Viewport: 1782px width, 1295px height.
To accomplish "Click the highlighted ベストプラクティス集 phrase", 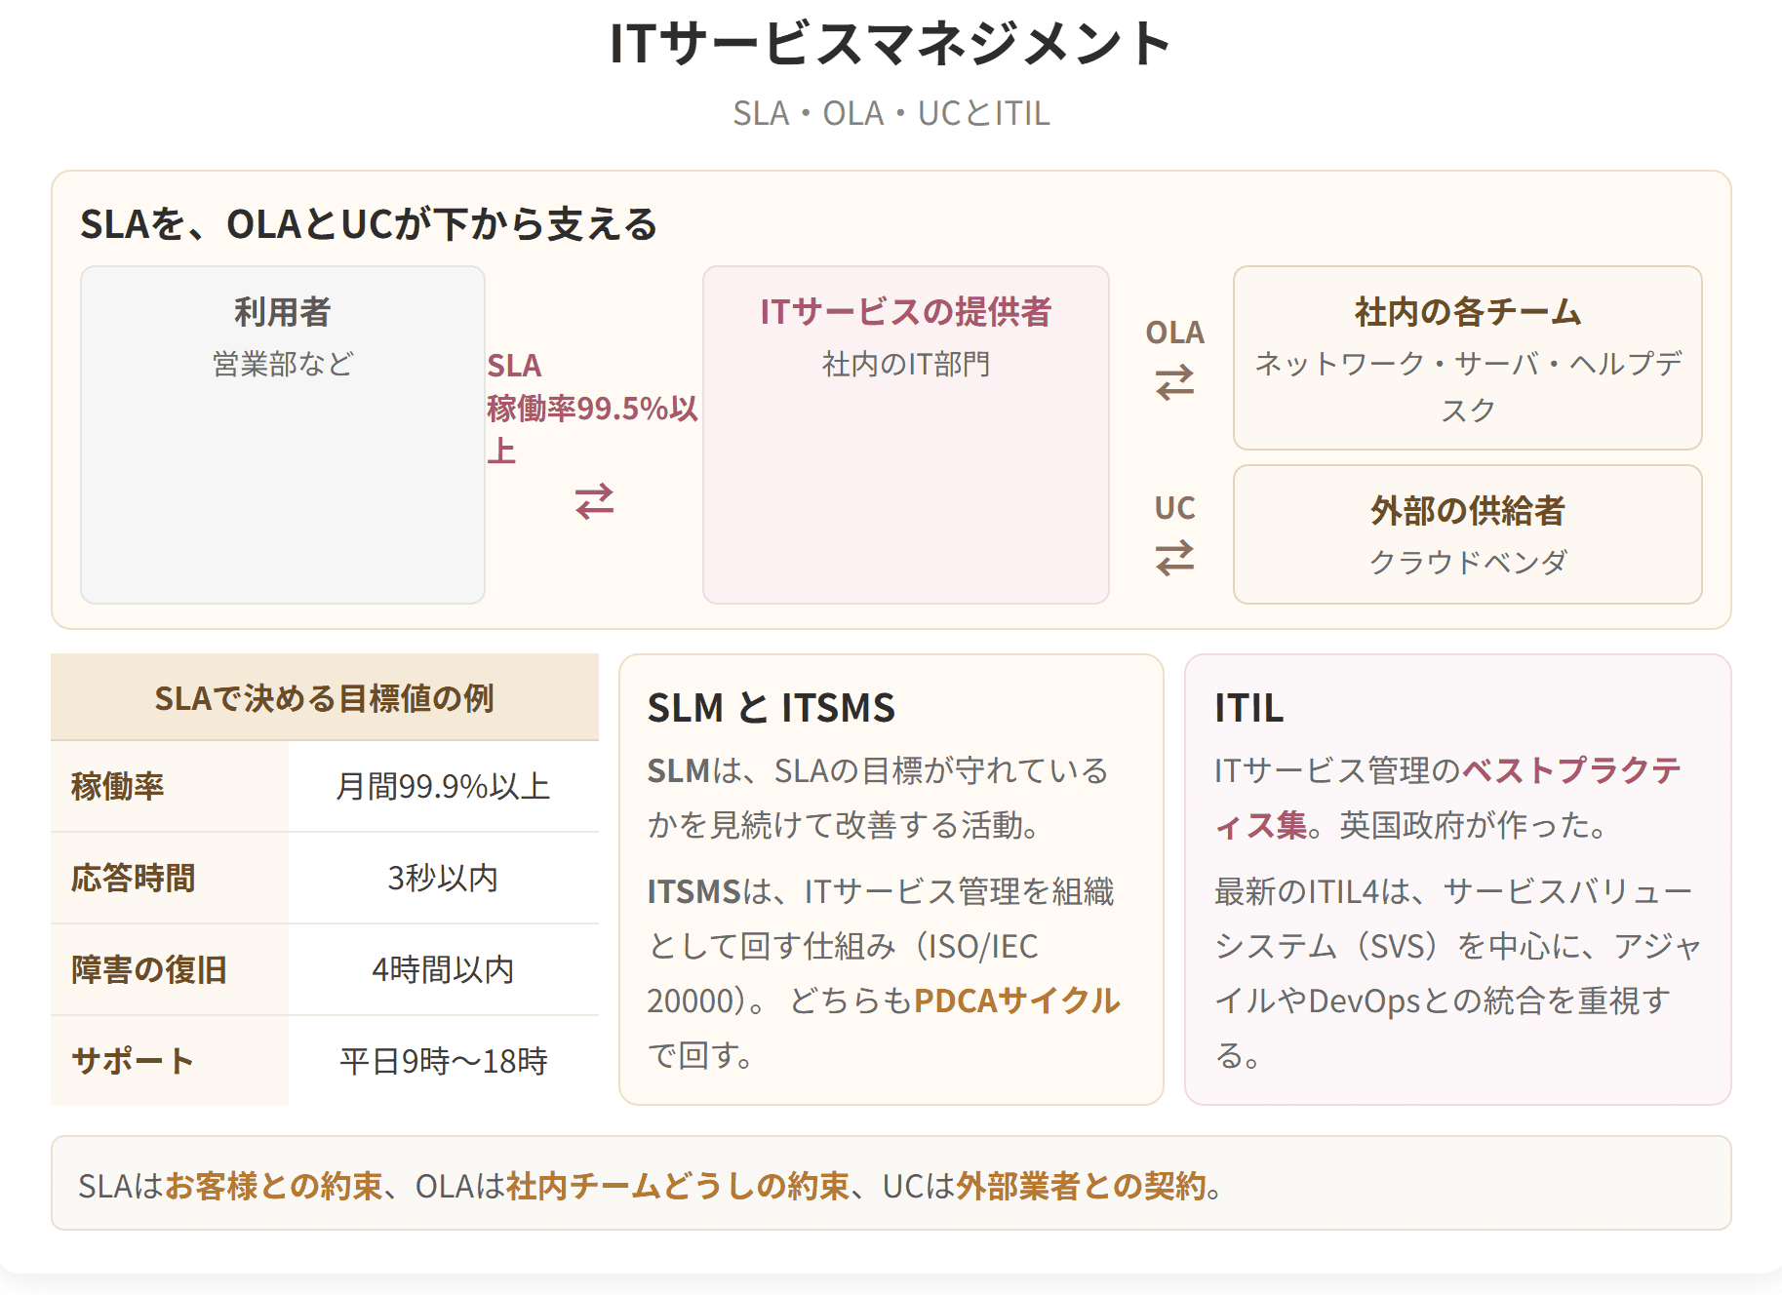I will (1447, 798).
